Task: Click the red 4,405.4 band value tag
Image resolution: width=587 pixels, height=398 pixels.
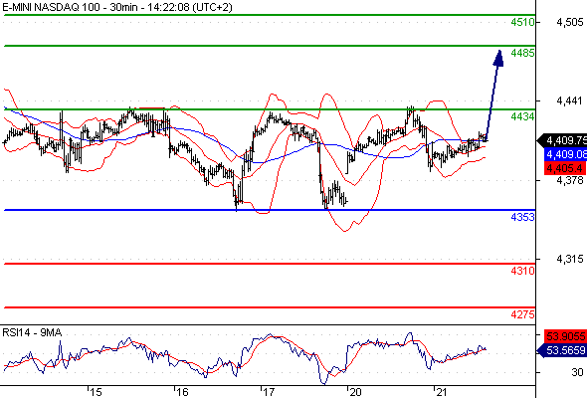Action: (565, 168)
